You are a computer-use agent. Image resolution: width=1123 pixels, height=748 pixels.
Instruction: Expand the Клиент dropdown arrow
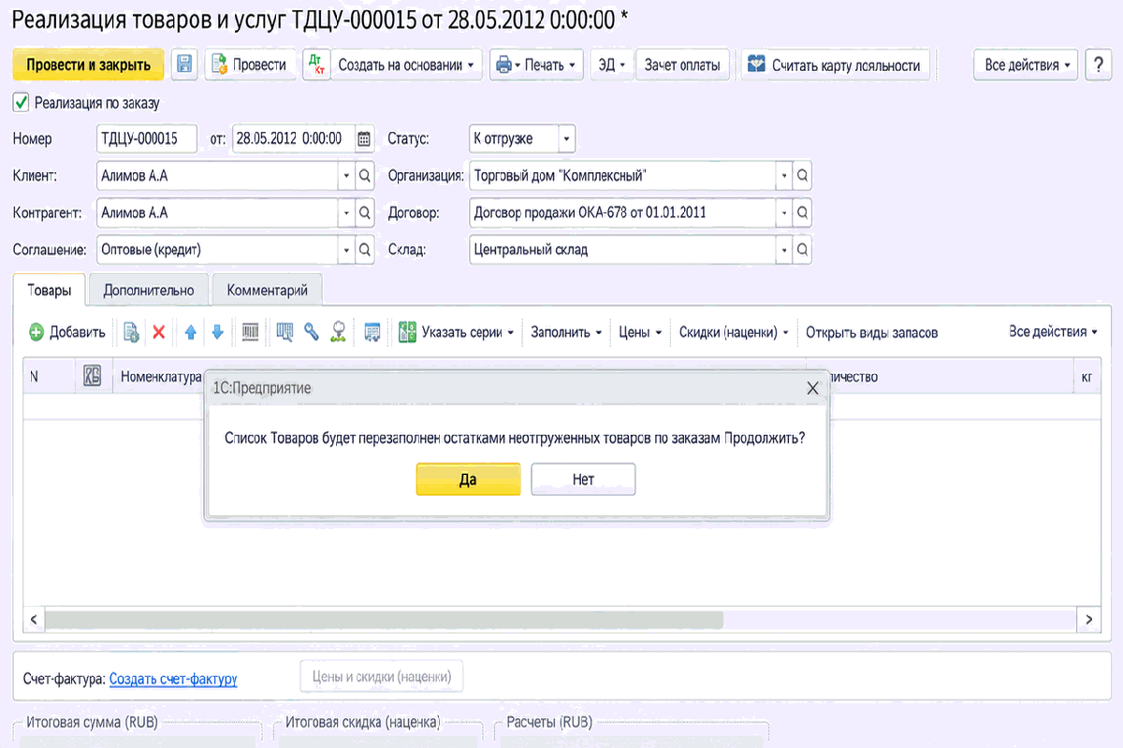[346, 176]
